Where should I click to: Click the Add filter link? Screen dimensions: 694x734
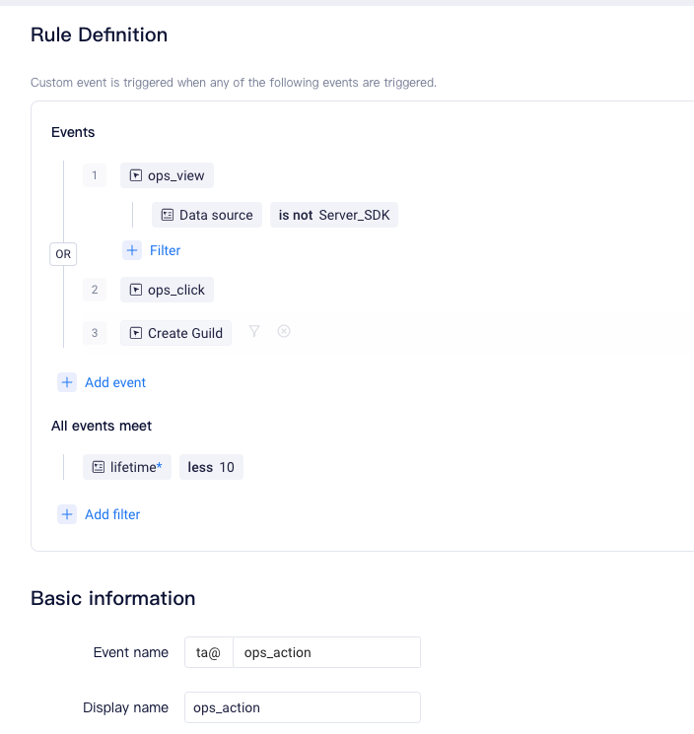pyautogui.click(x=112, y=514)
